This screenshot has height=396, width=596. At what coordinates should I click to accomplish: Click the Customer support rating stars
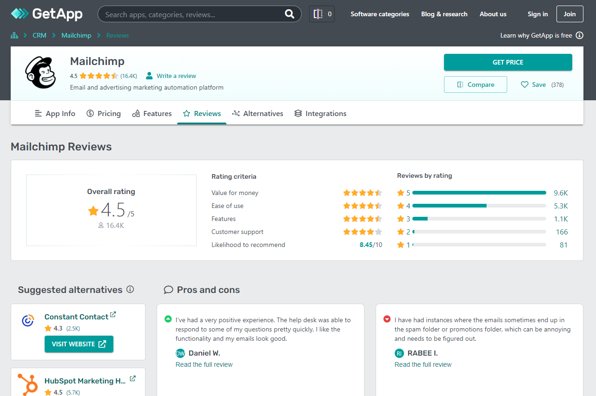coord(363,232)
